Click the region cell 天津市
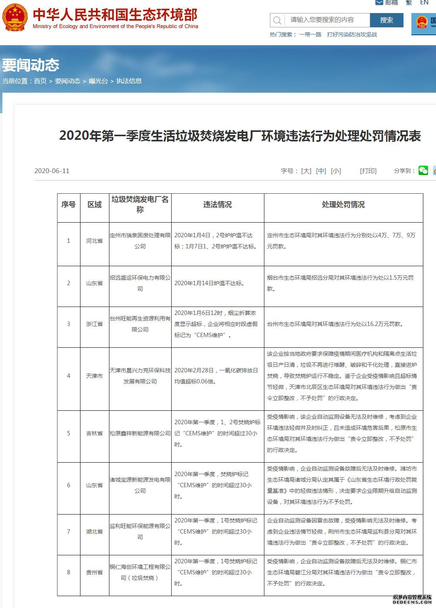 coord(94,376)
